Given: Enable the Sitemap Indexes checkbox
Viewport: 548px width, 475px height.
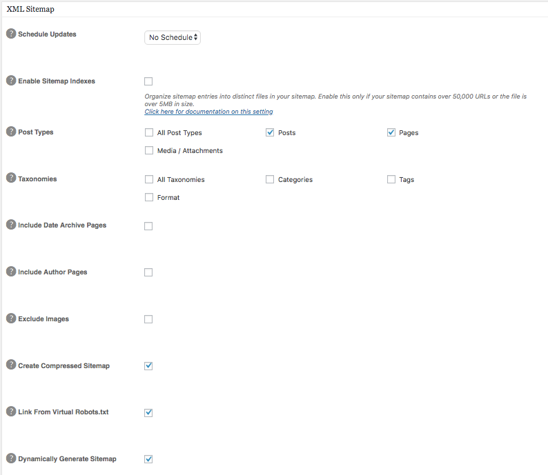Looking at the screenshot, I should [148, 81].
